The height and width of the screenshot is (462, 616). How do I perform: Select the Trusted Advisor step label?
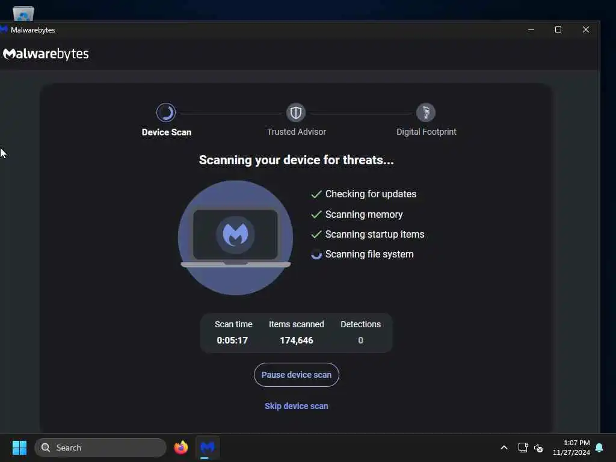point(297,132)
